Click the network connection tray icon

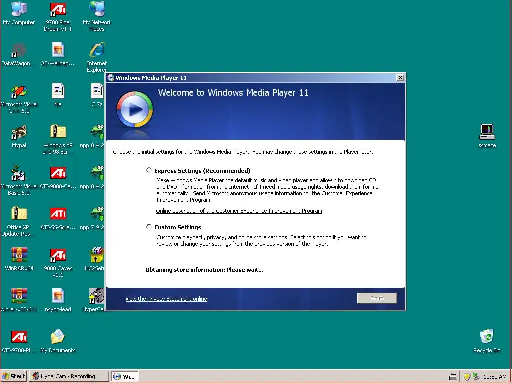coord(476,377)
